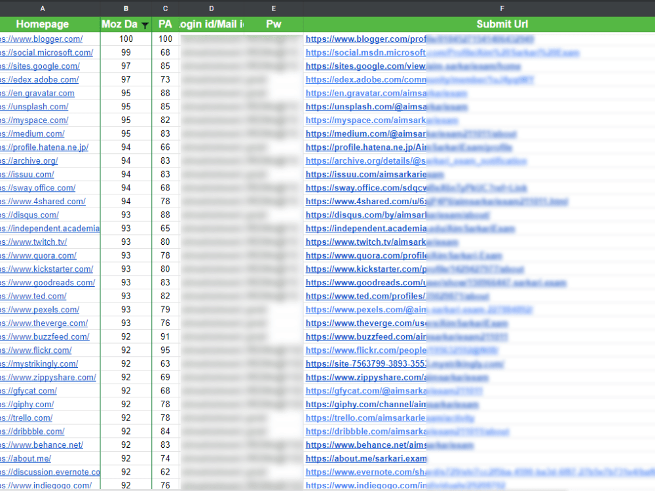
Task: Open the giphy.com homepage link
Action: click(27, 404)
